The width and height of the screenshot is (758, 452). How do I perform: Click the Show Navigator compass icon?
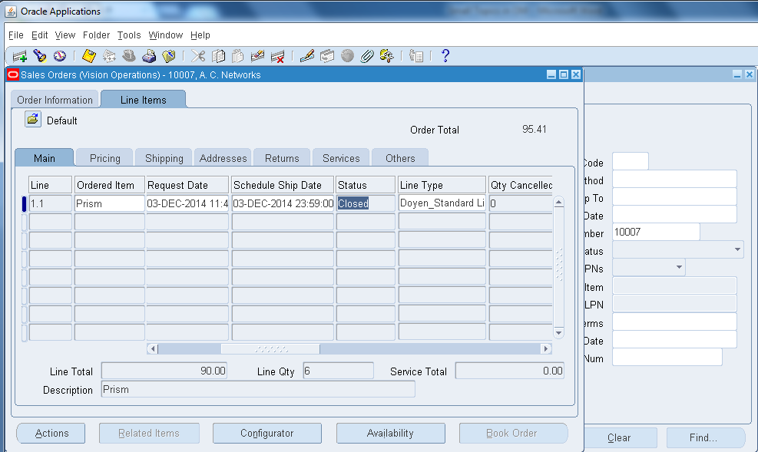coord(59,56)
